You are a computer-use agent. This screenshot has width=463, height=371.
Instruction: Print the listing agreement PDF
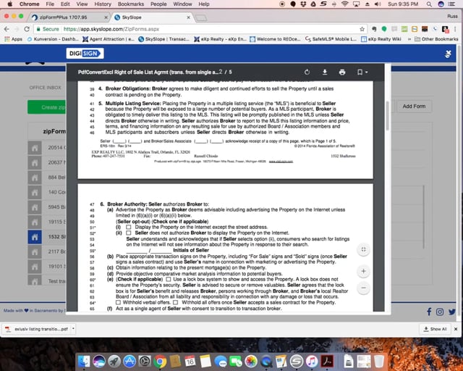coord(342,72)
